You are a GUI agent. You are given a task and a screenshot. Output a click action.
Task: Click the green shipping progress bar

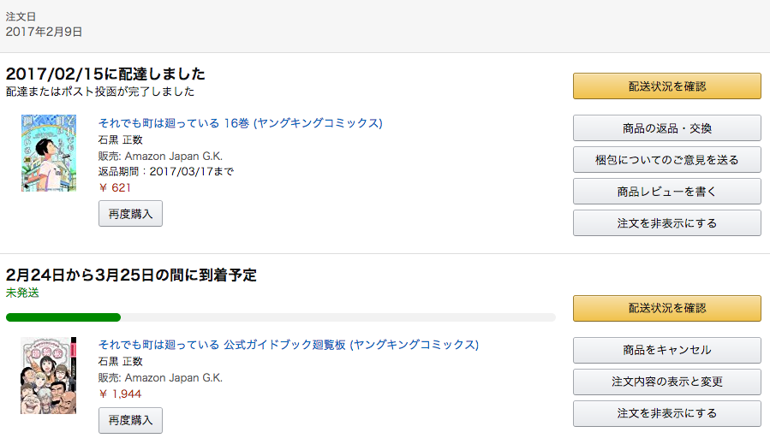tap(63, 317)
